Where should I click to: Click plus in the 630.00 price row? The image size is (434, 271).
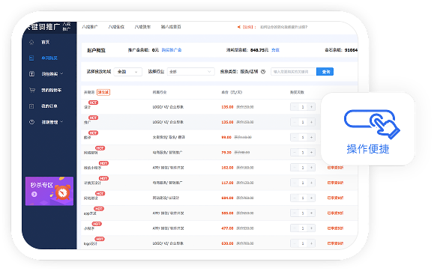[311, 243]
